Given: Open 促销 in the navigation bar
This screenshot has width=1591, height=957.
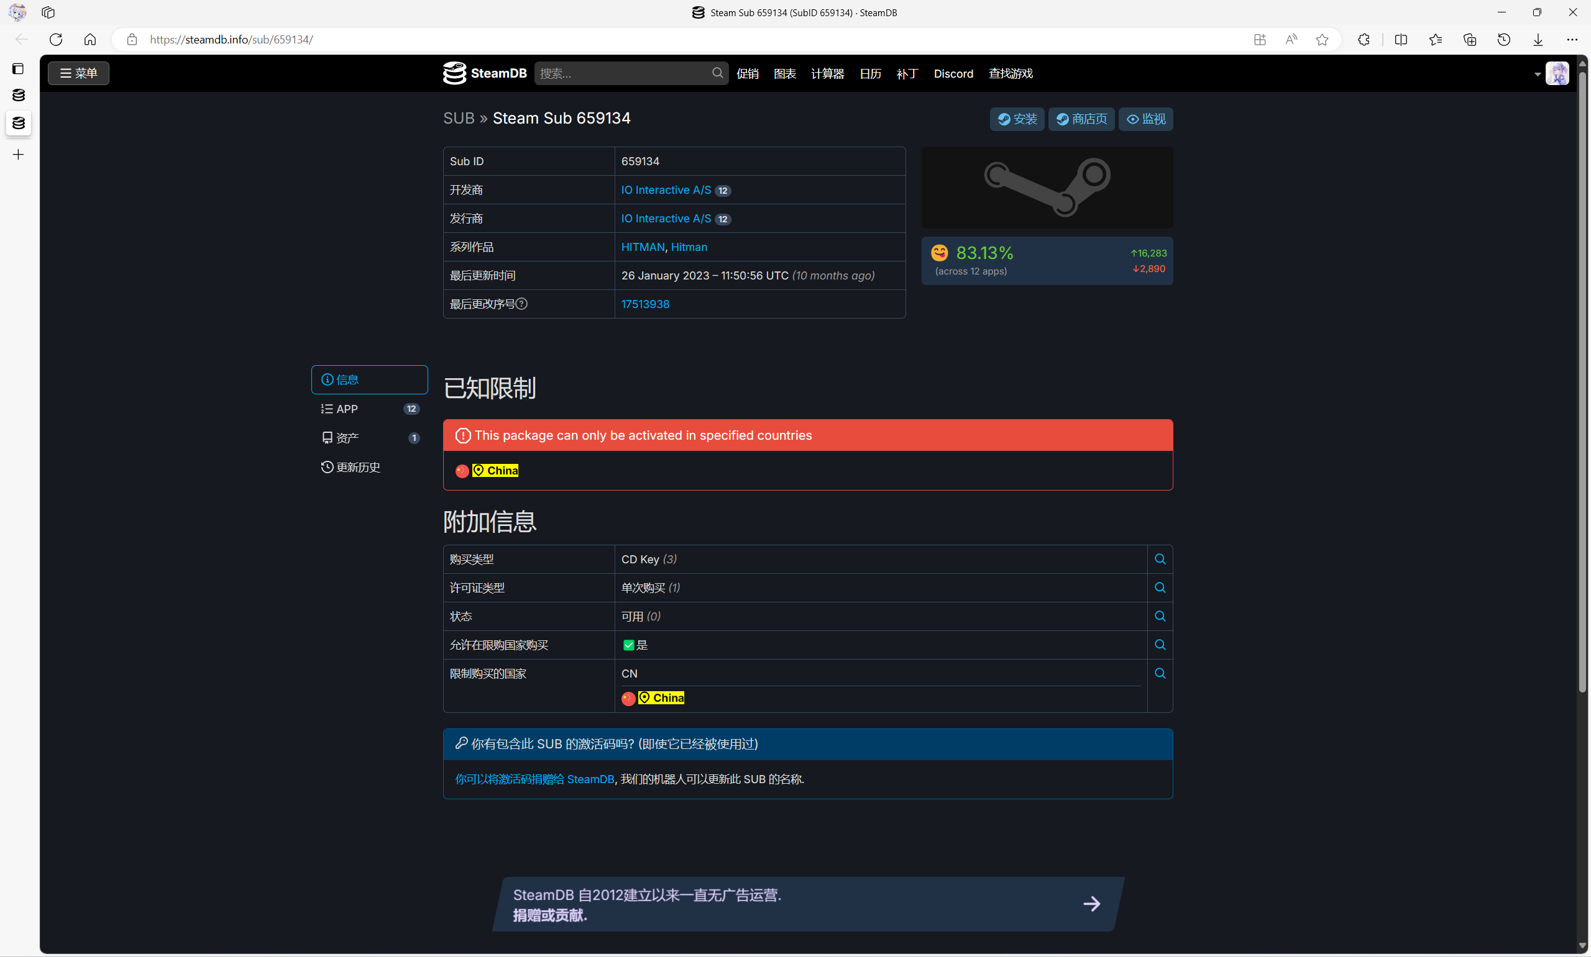Looking at the screenshot, I should [747, 73].
